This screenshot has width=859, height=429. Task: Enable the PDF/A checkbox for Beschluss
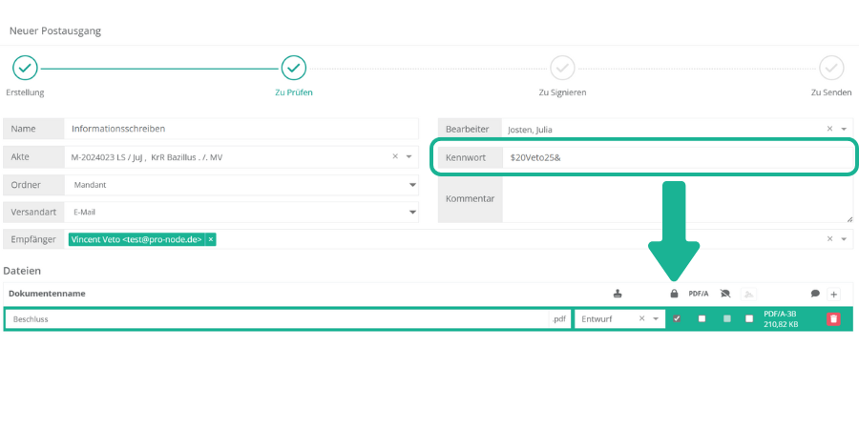702,318
